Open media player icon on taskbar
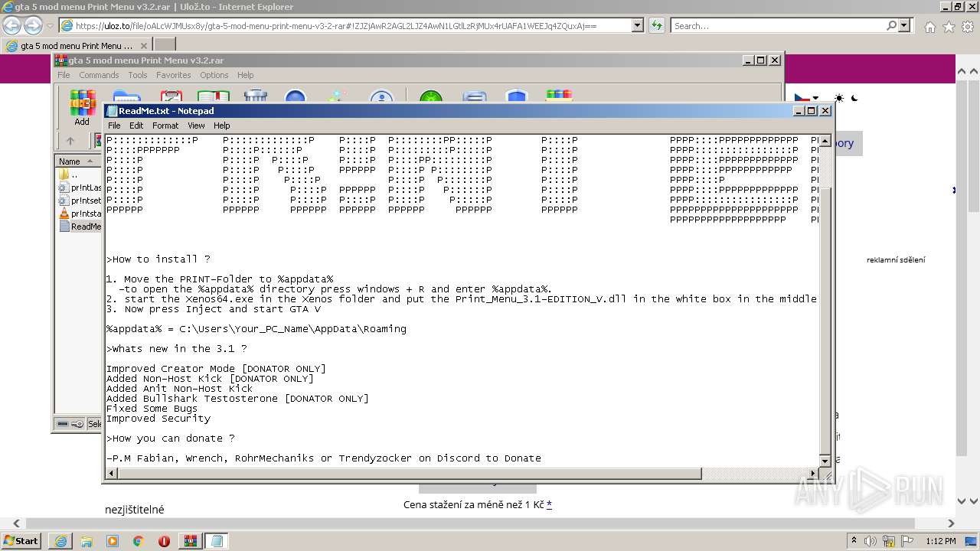Viewport: 980px width, 551px height. [113, 540]
